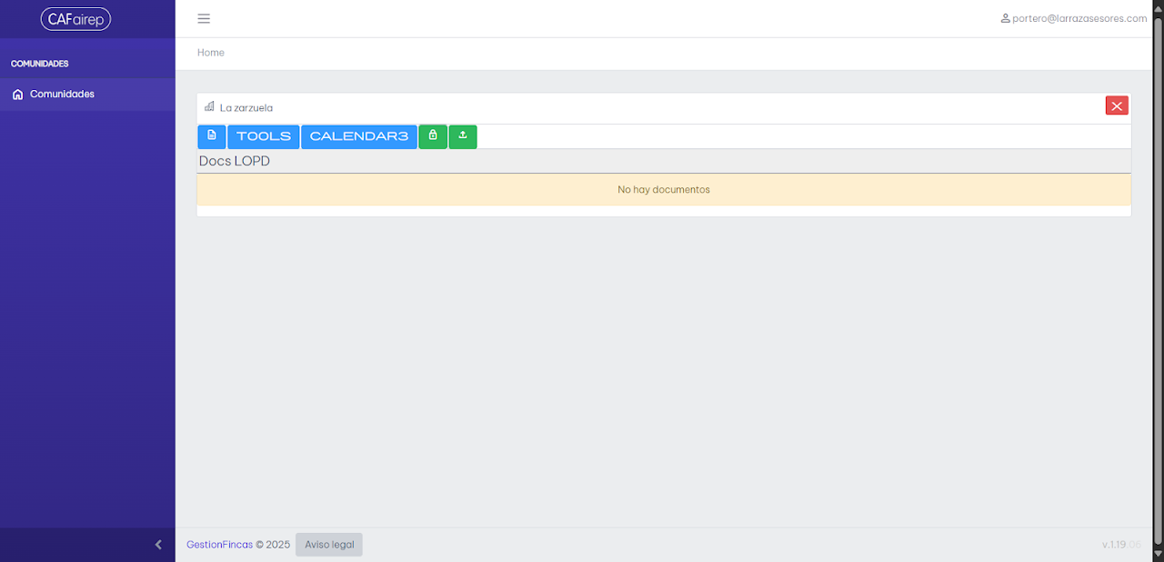Viewport: 1164px width, 562px height.
Task: Close La zarzuela panel with red X
Action: click(x=1117, y=106)
